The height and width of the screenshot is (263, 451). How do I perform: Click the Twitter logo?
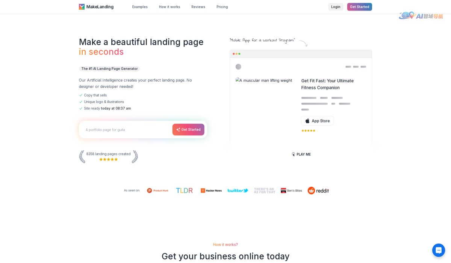(x=238, y=190)
